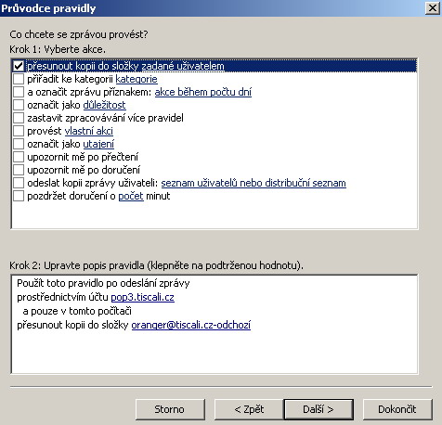Click the Storno button
Screen dimensions: 442x425
pos(170,409)
